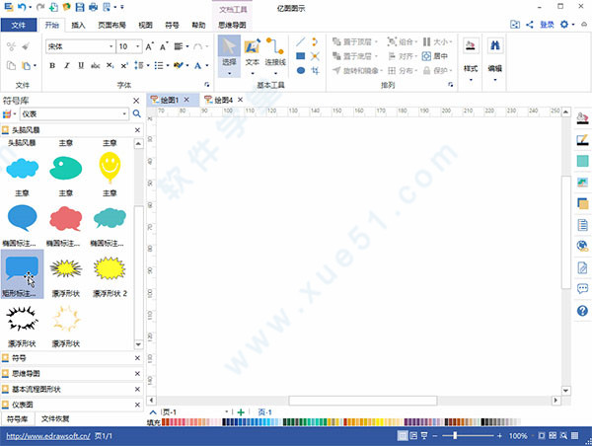The height and width of the screenshot is (446, 592).
Task: Switch to the 插入 ribbon tab
Action: (78, 24)
